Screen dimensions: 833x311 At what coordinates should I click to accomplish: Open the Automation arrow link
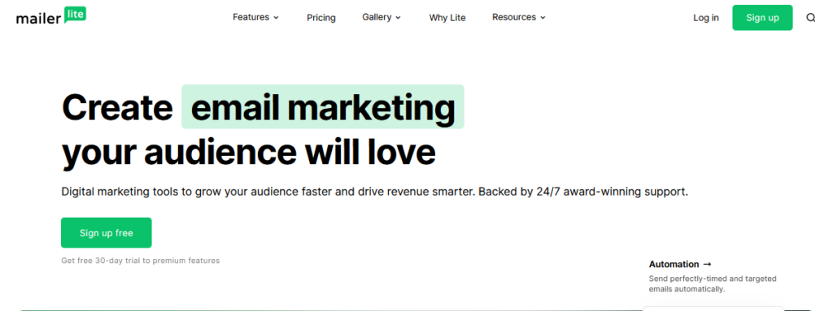point(680,264)
